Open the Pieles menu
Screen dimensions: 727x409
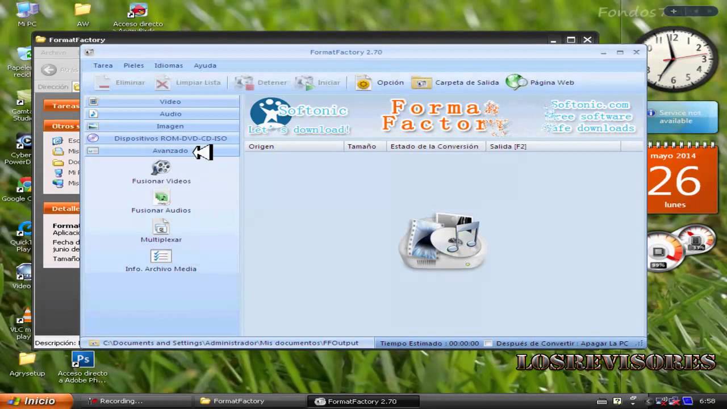134,65
